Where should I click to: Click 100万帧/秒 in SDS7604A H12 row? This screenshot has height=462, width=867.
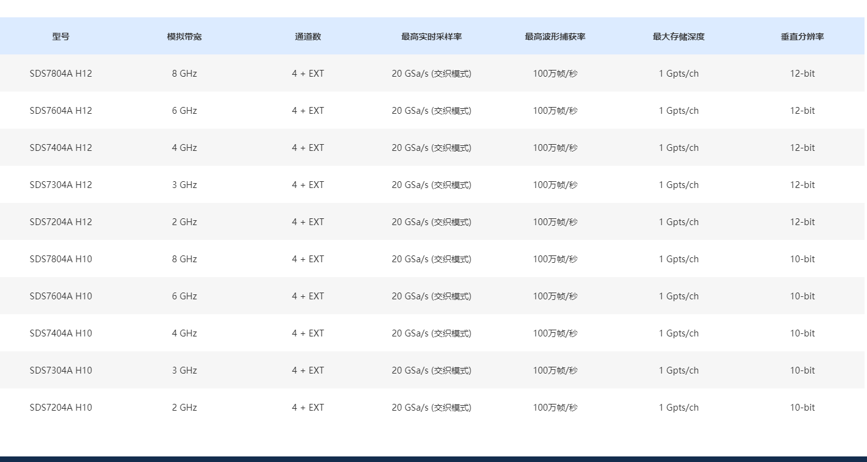coord(555,111)
